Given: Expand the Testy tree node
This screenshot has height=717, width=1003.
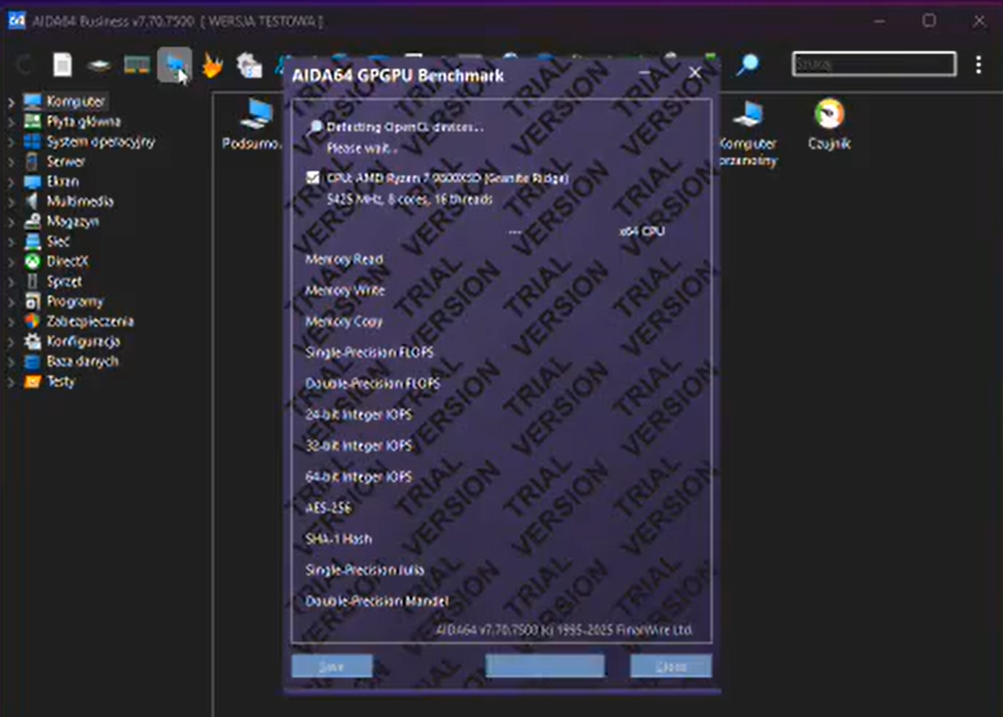Looking at the screenshot, I should click(x=11, y=382).
